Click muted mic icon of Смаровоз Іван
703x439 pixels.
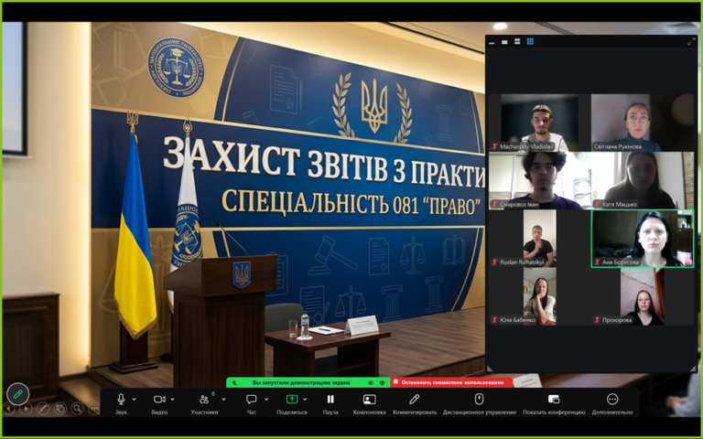click(x=495, y=204)
